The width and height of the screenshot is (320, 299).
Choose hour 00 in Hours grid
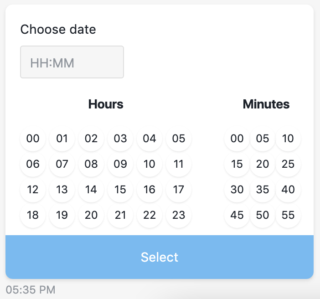(33, 139)
